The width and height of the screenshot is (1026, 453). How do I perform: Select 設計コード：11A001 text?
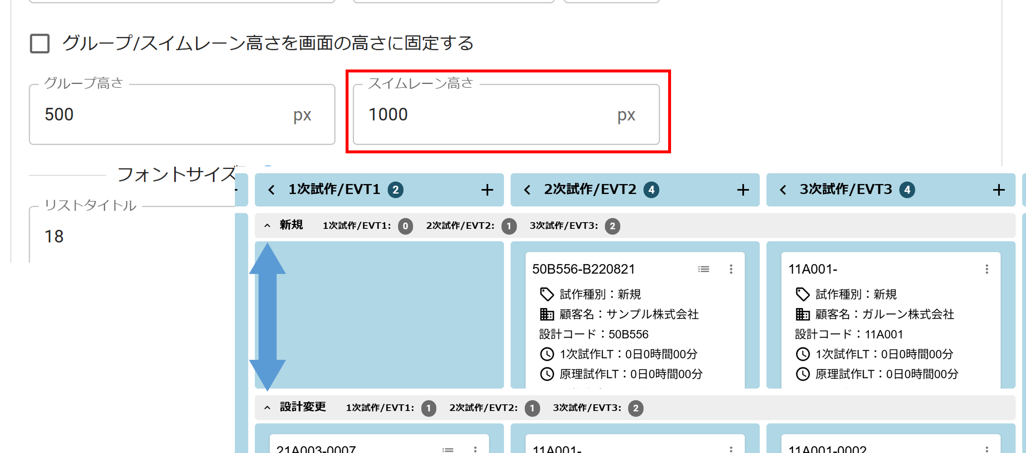(x=849, y=334)
